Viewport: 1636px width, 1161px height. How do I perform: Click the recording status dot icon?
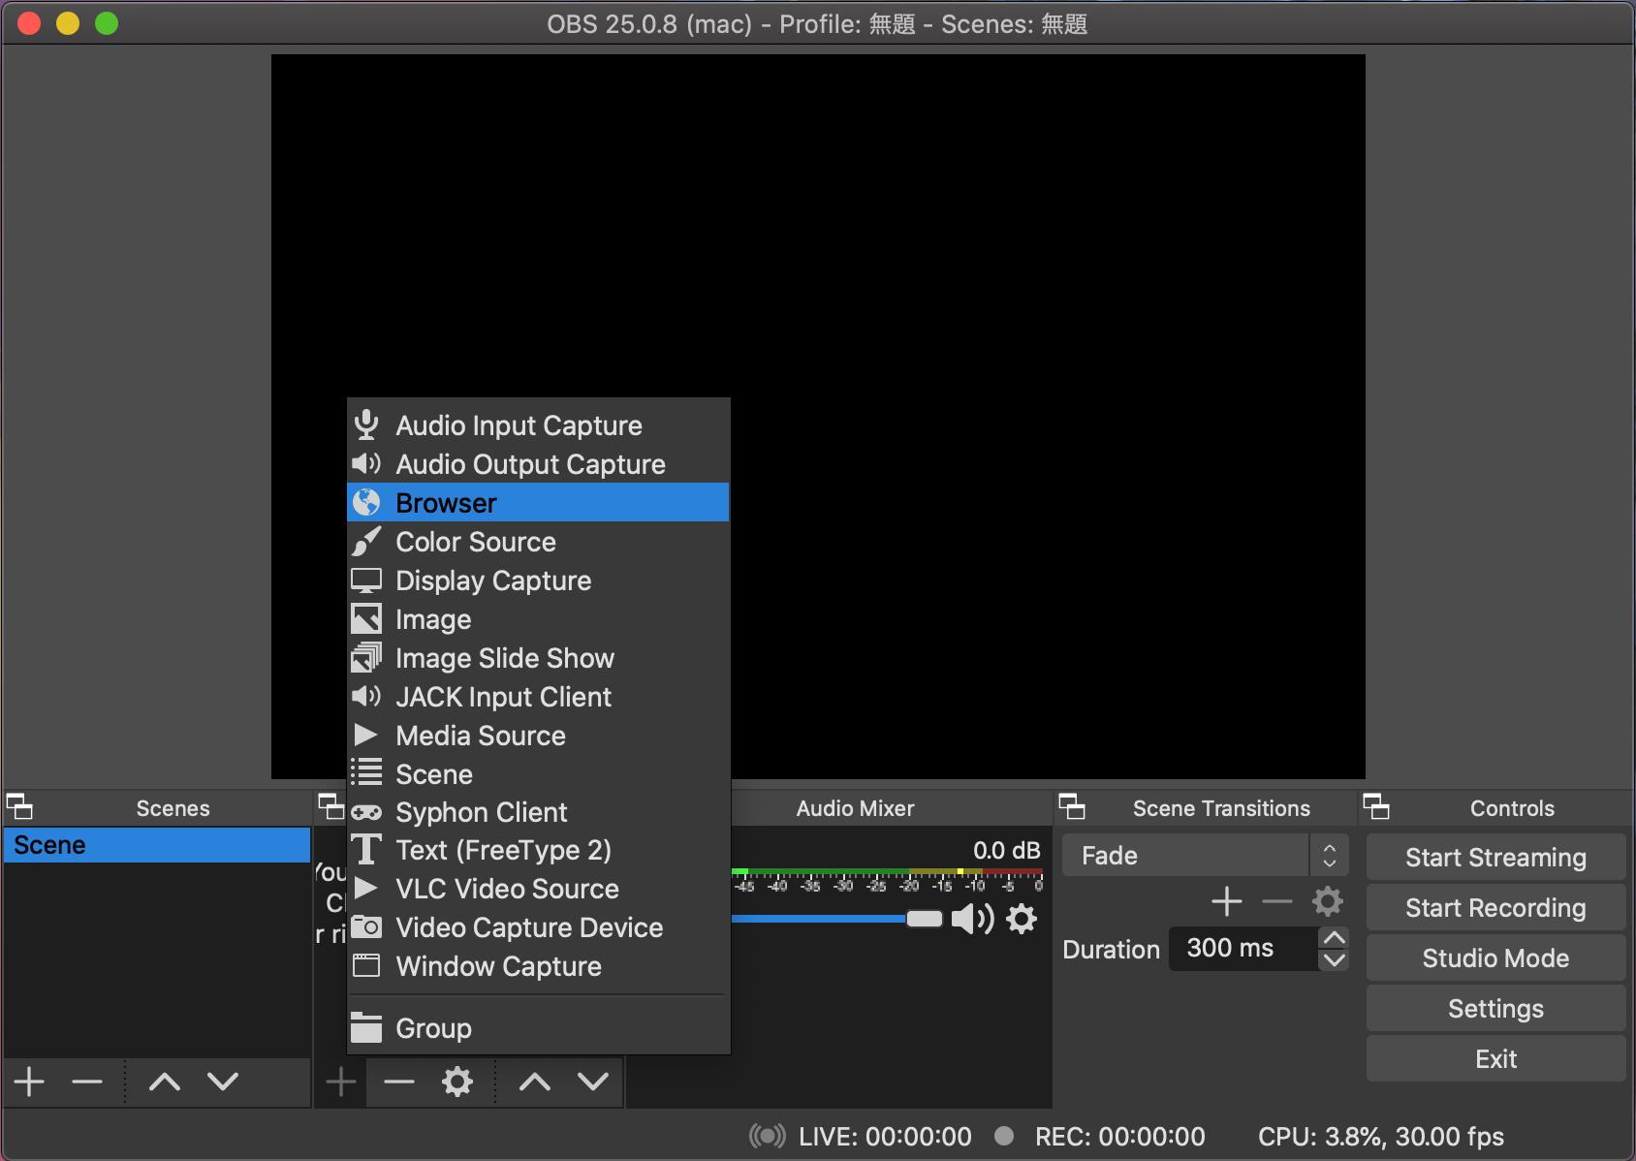click(1004, 1136)
